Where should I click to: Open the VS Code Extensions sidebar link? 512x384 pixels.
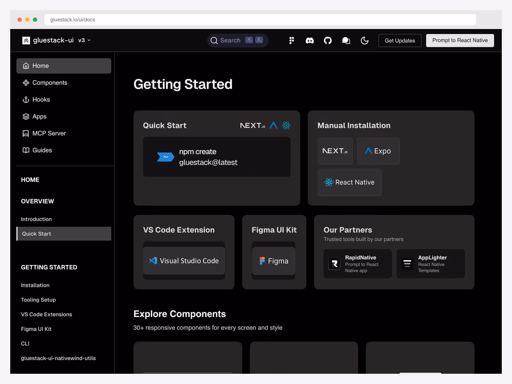[x=47, y=314]
